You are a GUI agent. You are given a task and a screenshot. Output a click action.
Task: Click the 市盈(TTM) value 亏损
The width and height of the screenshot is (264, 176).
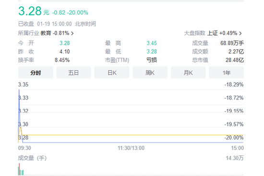click(x=152, y=60)
